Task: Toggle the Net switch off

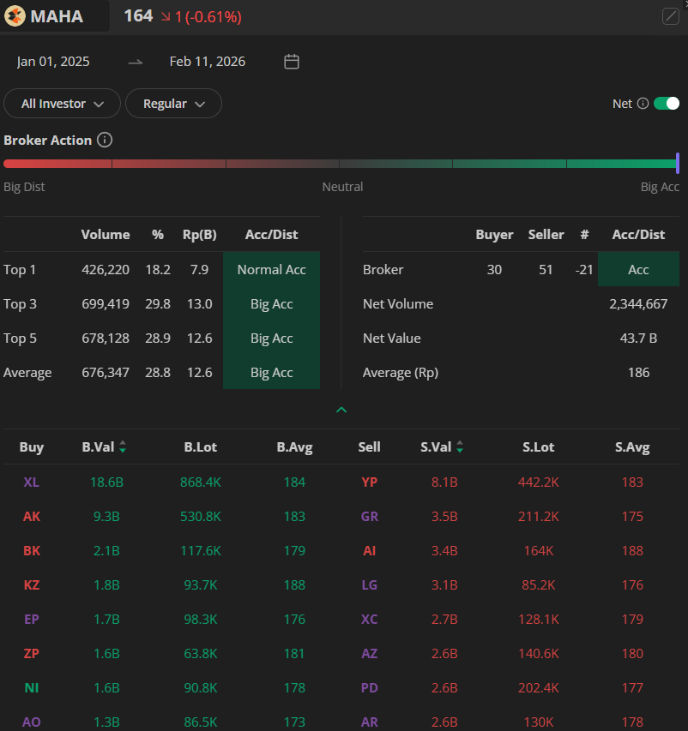Action: pyautogui.click(x=666, y=104)
